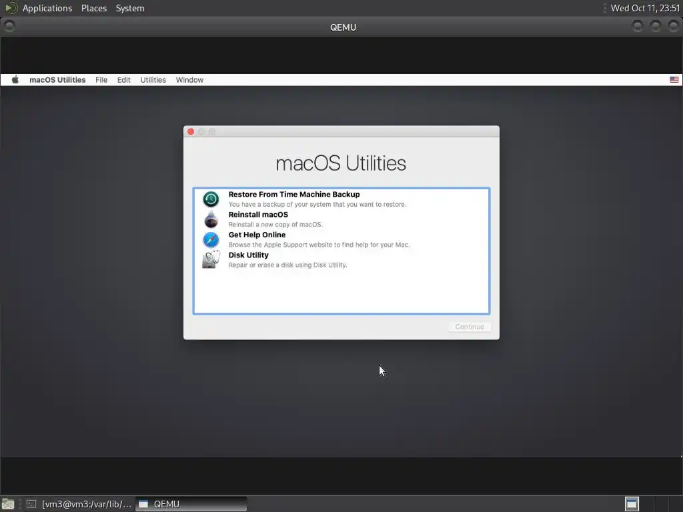Select the Get Help Online title
The height and width of the screenshot is (512, 683).
(x=257, y=235)
